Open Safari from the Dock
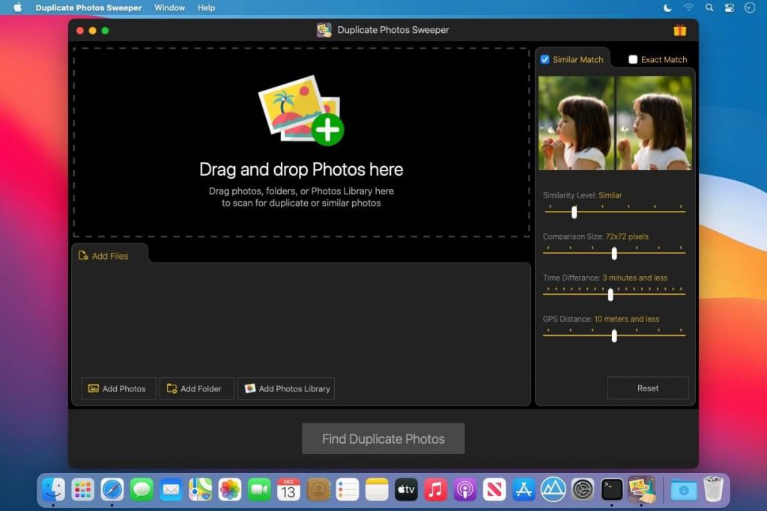767x511 pixels. point(112,489)
